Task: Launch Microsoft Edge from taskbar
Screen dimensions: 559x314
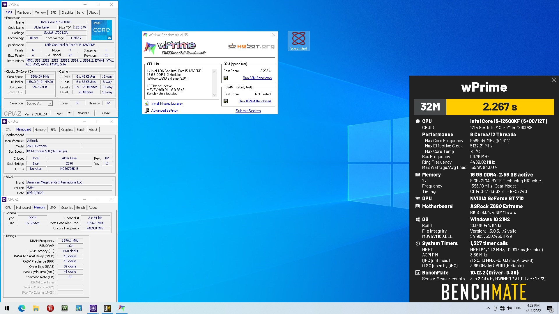Action: point(22,308)
